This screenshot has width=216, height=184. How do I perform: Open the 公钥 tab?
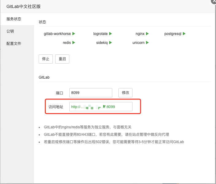[x=10, y=31]
